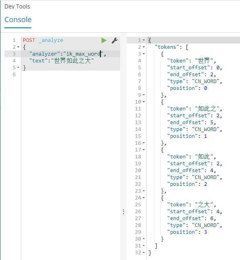The width and height of the screenshot is (240, 260).
Task: Collapse the request body at line 2
Action: pos(18,47)
